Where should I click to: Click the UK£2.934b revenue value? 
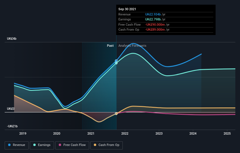[x=153, y=14]
